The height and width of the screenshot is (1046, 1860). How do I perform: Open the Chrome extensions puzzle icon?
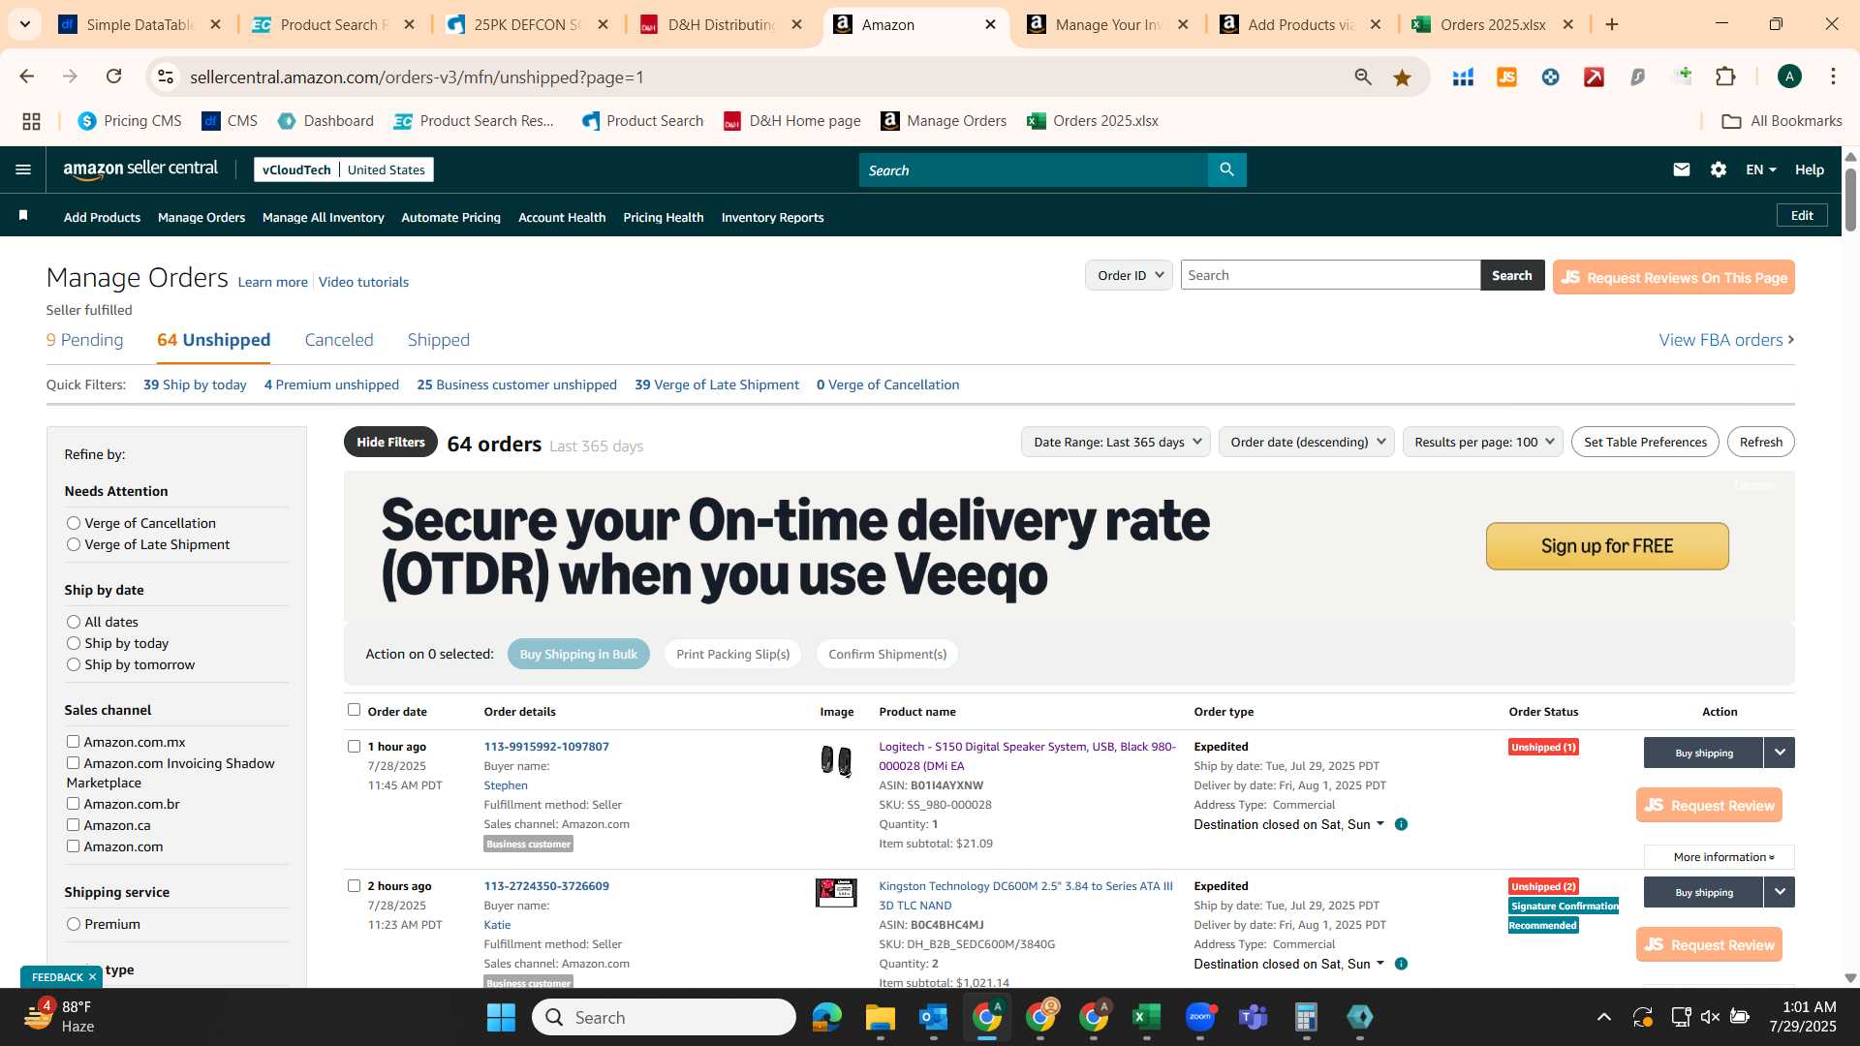click(1725, 77)
